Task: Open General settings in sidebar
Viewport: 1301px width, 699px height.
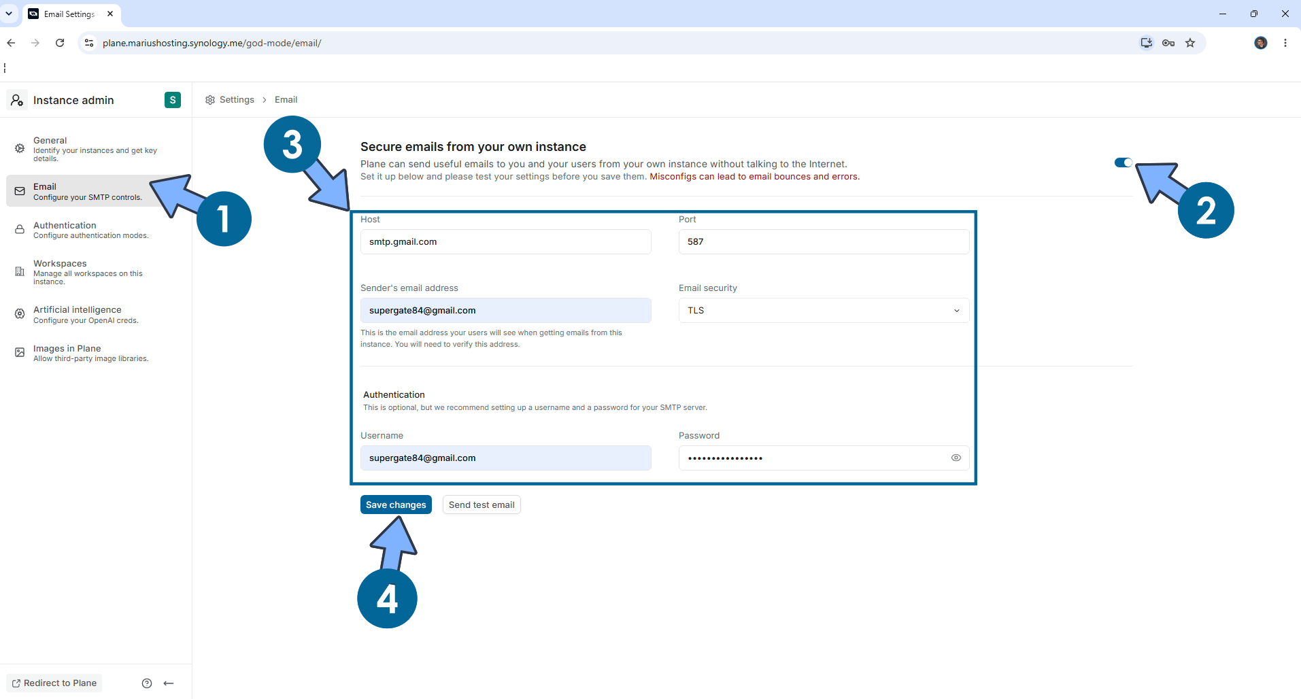Action: (x=95, y=149)
